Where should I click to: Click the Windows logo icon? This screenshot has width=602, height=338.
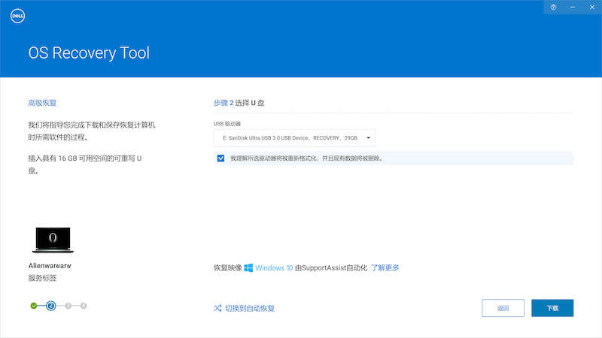tap(248, 268)
